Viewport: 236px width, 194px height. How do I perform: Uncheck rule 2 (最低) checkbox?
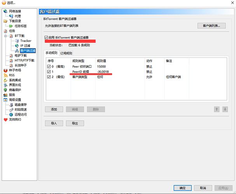49,77
